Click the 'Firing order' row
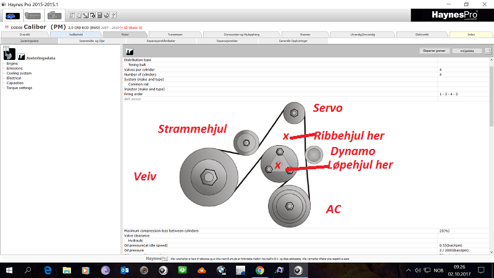Screen dimensions: 494x278 pyautogui.click(x=306, y=94)
